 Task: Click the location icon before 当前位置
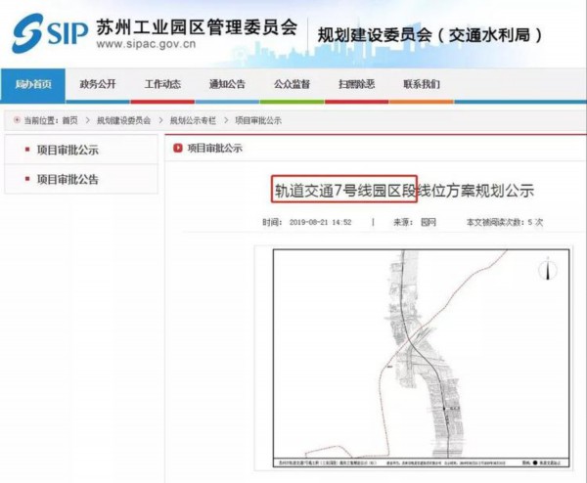tap(17, 120)
